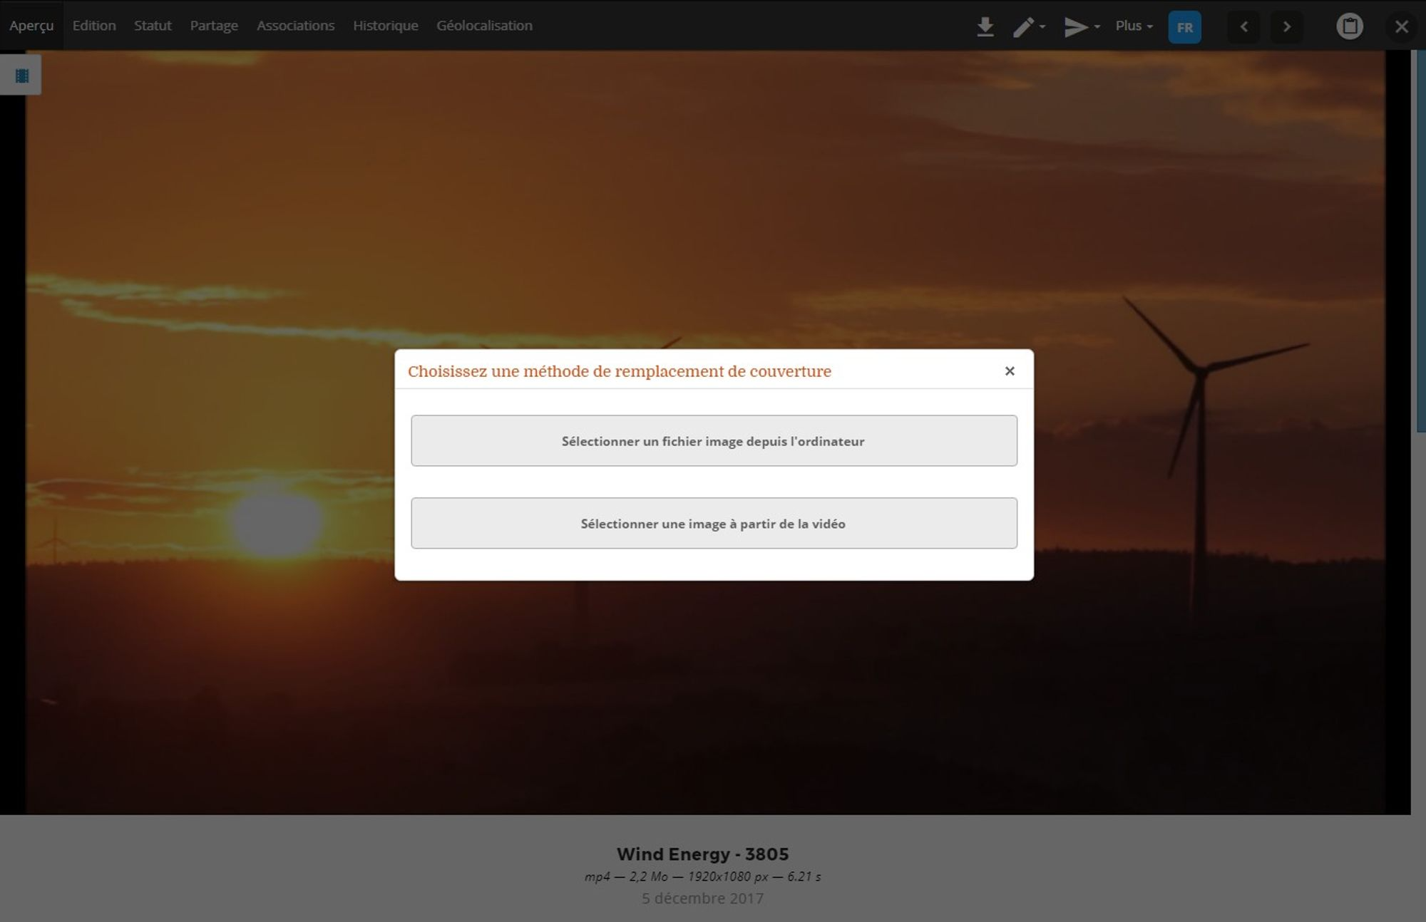The image size is (1426, 922).
Task: Show the Historique tab
Action: click(386, 26)
